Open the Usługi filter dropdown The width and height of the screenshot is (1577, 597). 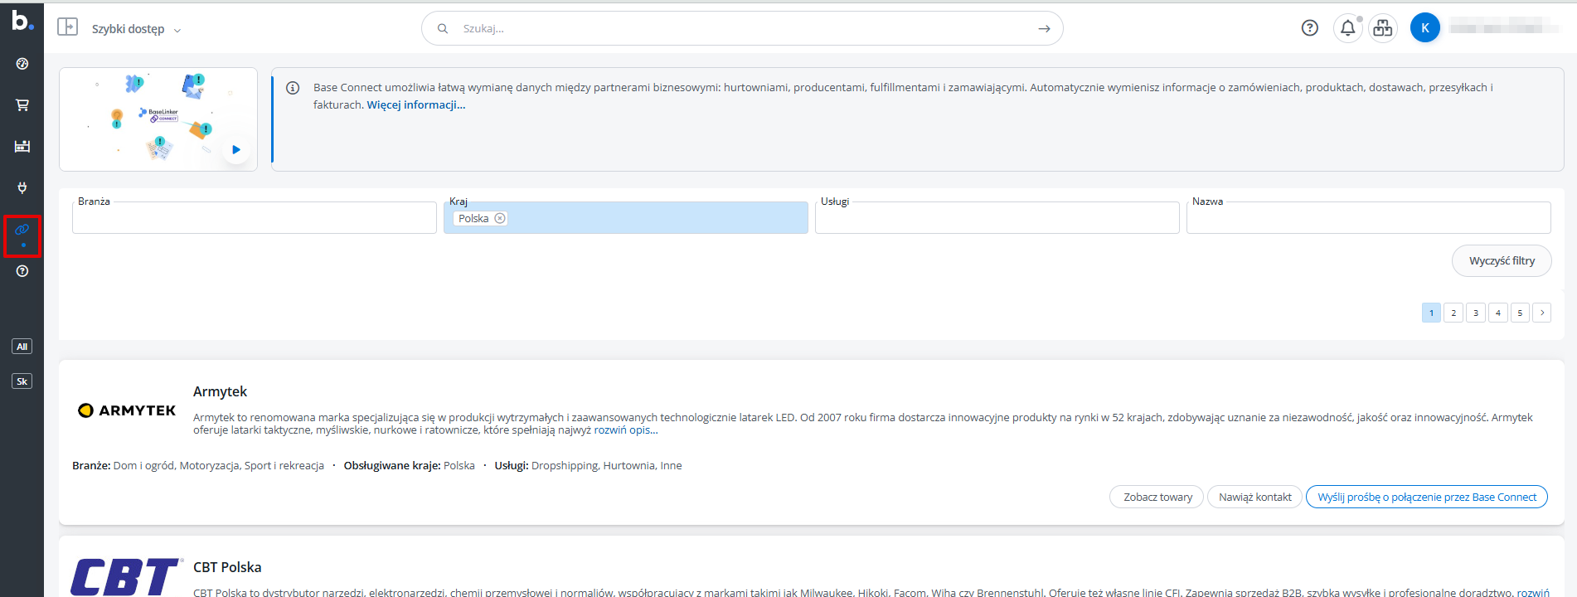(997, 218)
